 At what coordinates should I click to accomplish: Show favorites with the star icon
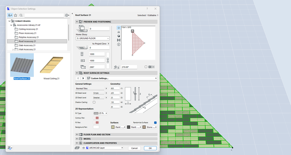click(x=16, y=15)
